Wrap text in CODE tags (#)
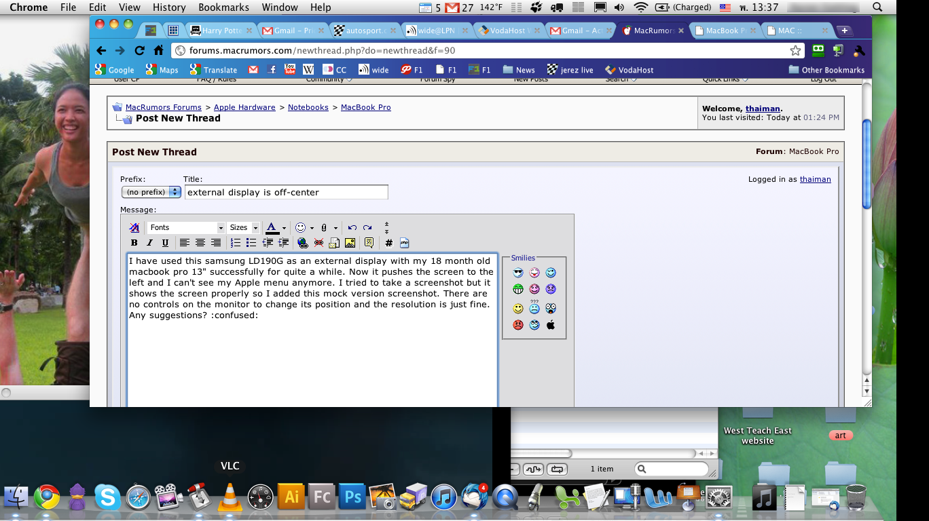929x521 pixels. (x=388, y=243)
